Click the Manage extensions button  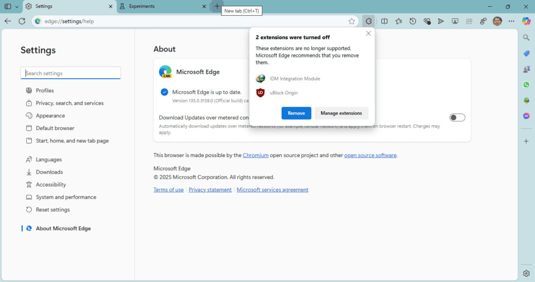[x=341, y=113]
